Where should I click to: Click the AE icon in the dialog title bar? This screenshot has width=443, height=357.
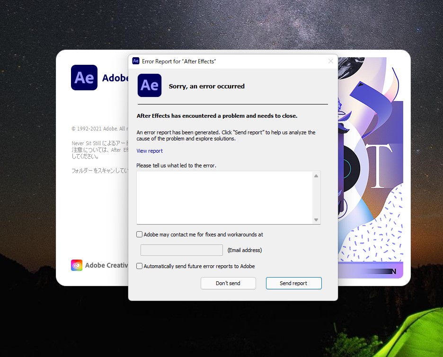pos(136,61)
